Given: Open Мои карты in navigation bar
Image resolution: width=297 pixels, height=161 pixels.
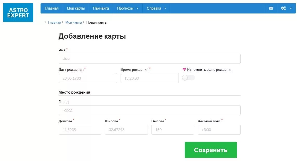Looking at the screenshot, I should tap(76, 8).
